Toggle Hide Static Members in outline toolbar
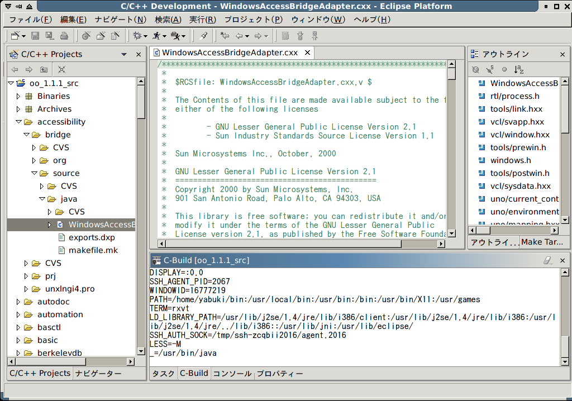This screenshot has width=572, height=401. [x=490, y=70]
